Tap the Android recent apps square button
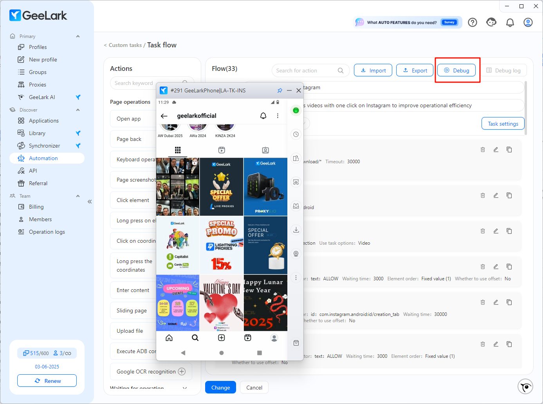The width and height of the screenshot is (543, 404). (259, 353)
